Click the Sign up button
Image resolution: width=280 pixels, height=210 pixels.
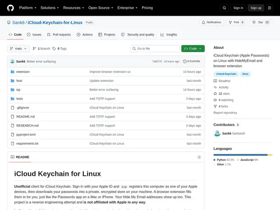point(255,8)
